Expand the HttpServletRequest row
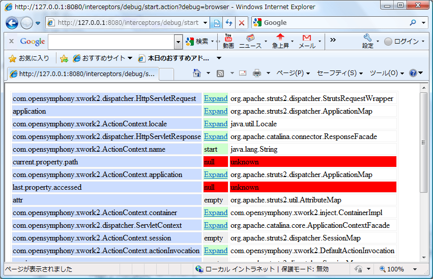The image size is (433, 279). [x=216, y=98]
